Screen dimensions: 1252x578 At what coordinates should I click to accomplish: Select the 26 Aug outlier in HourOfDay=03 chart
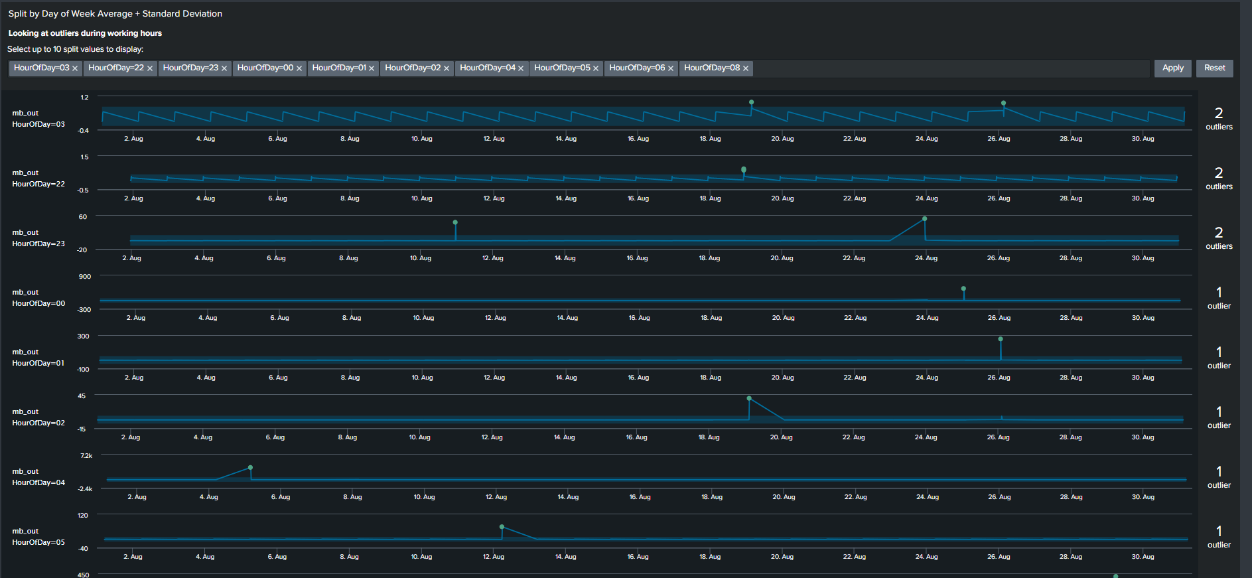click(1003, 103)
